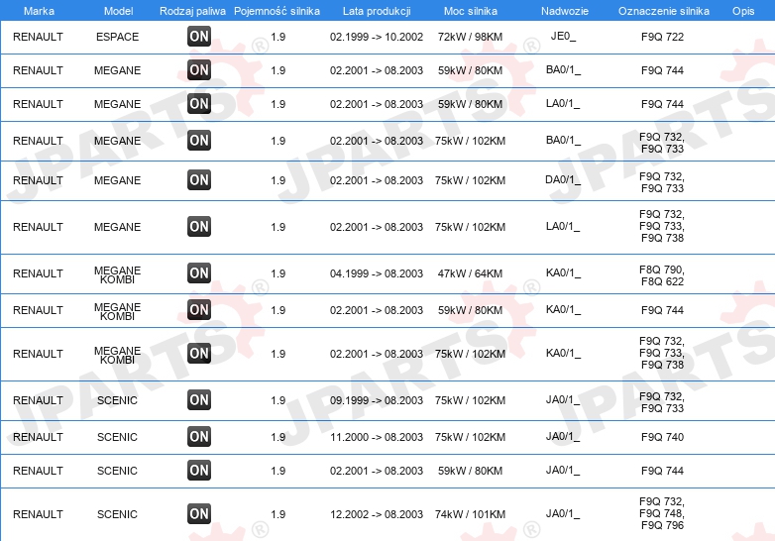Screen dimensions: 775x541
Task: Select the date range 02.1999 -> 10.2002
Action: [377, 37]
